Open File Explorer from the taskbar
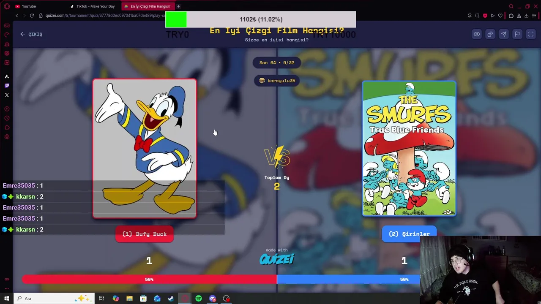 click(129, 299)
